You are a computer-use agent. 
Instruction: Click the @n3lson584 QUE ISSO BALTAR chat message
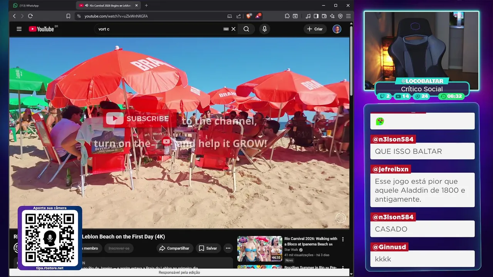[423, 151]
